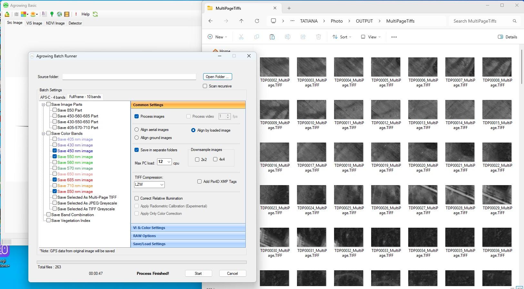524x289 pixels.
Task: Click the Delete trash icon in Explorer
Action: tap(318, 37)
